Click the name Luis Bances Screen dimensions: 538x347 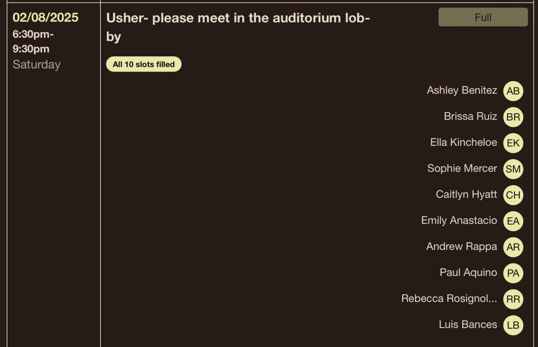click(468, 325)
